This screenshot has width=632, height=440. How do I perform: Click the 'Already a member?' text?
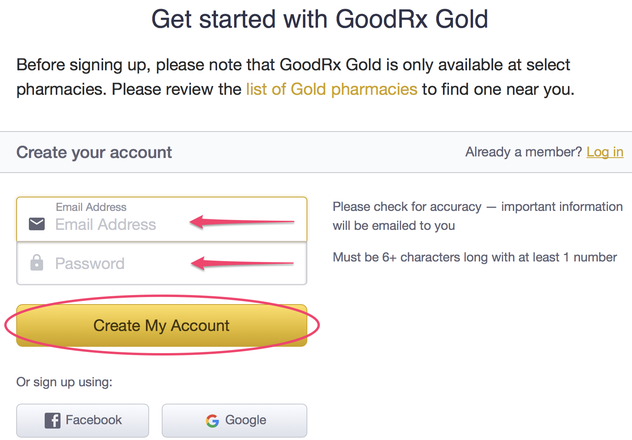(524, 152)
